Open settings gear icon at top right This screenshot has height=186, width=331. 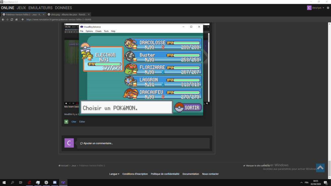[x=328, y=8]
